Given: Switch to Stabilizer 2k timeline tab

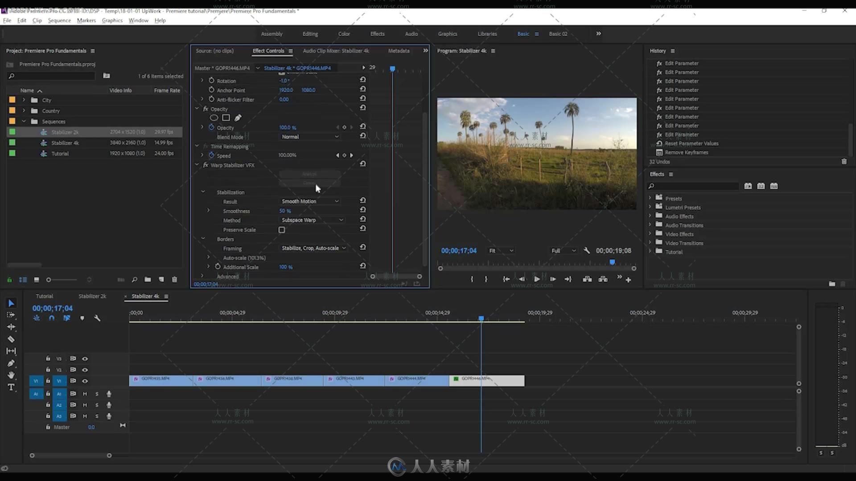Looking at the screenshot, I should click(x=92, y=296).
